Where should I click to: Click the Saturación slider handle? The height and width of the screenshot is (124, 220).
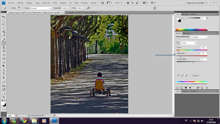click(181, 56)
